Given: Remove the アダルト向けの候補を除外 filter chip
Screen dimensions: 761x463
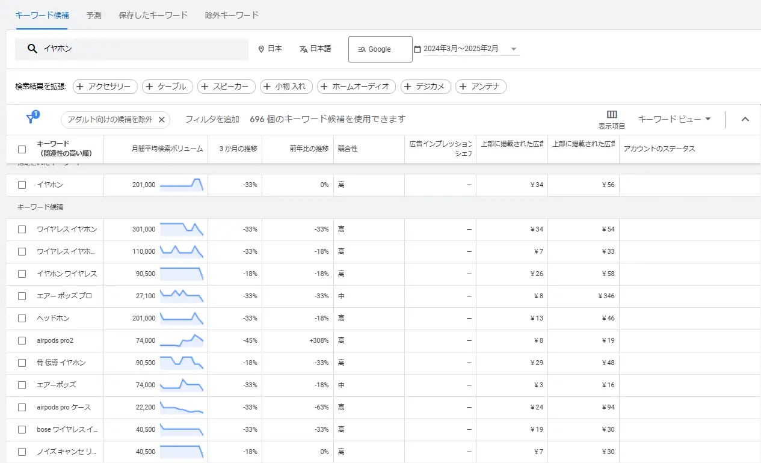Looking at the screenshot, I should coord(161,120).
